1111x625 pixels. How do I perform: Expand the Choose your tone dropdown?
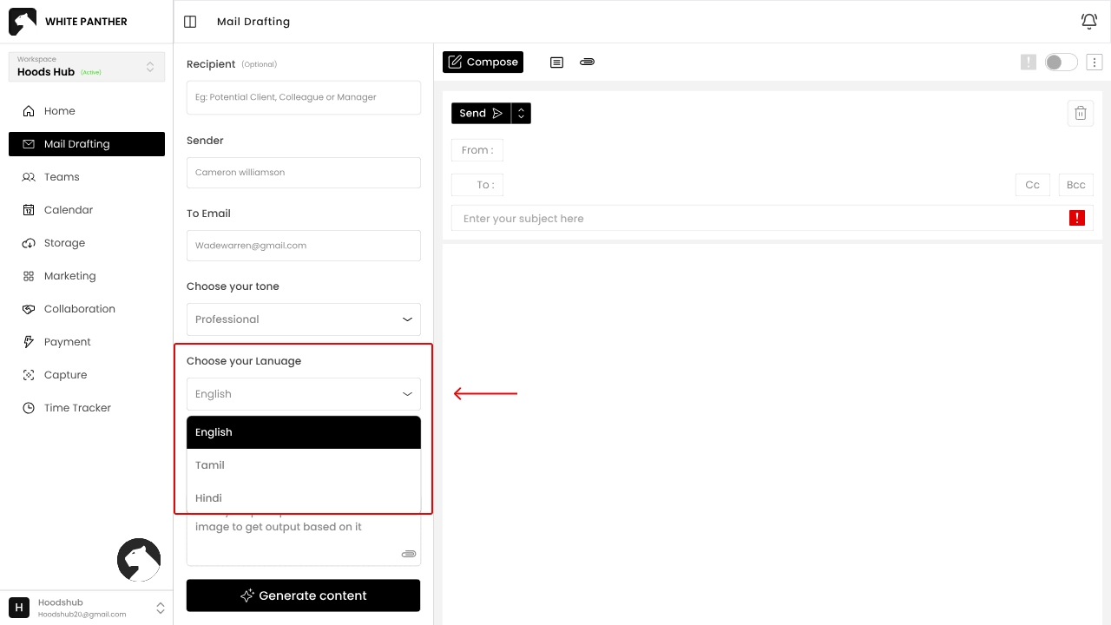click(x=304, y=319)
